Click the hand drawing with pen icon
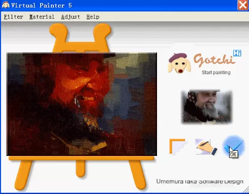 [x=206, y=147]
